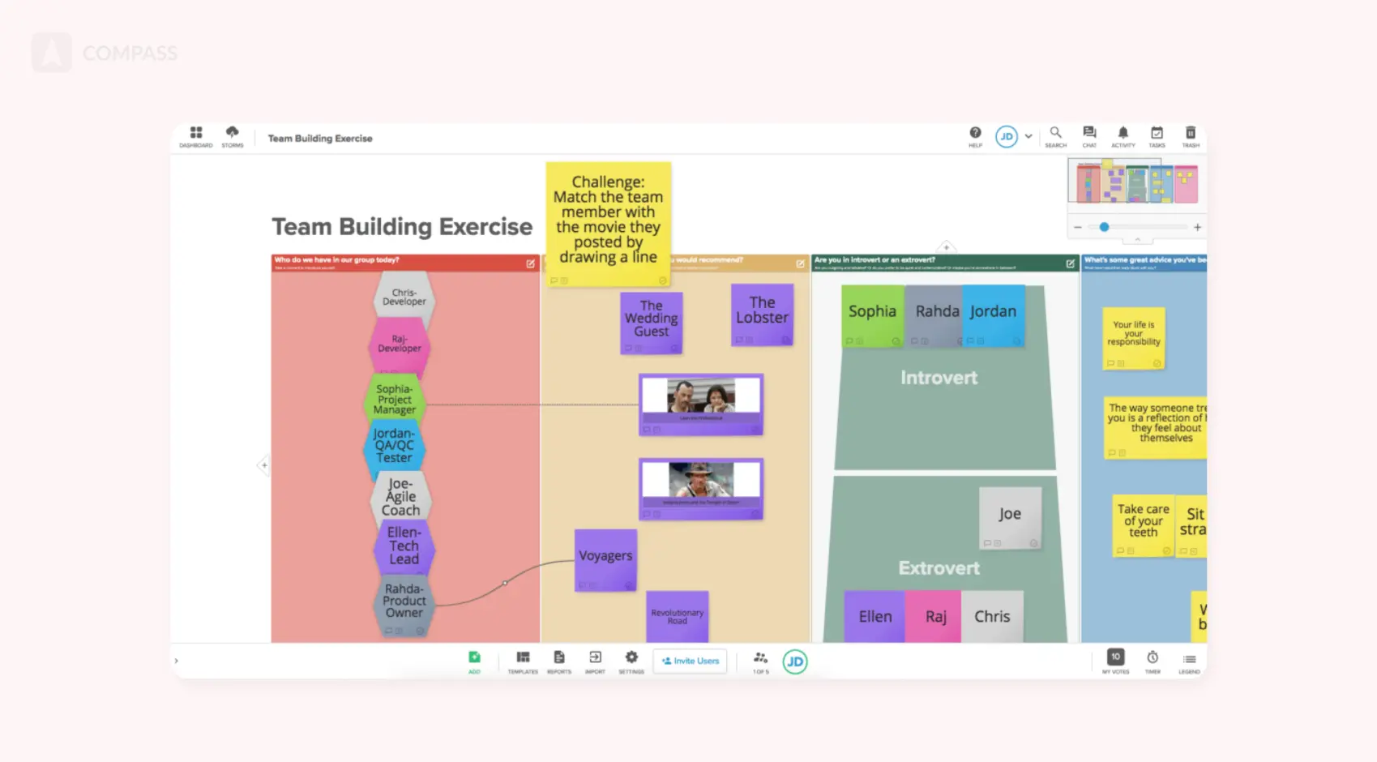The height and width of the screenshot is (762, 1377).
Task: Select the Chris- Developer hexagon note
Action: coord(404,298)
